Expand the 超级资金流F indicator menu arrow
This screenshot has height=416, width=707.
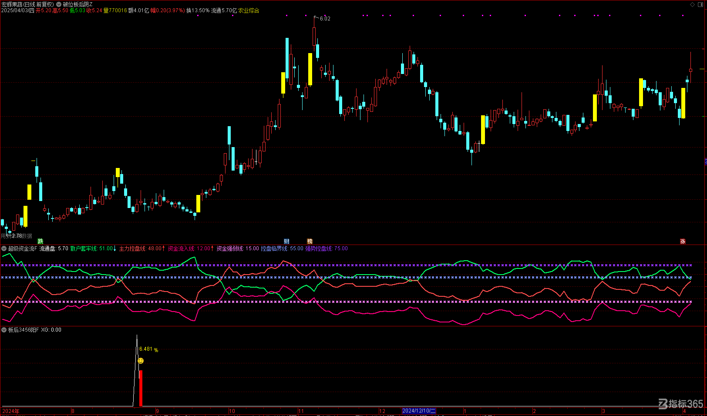tap(4, 248)
